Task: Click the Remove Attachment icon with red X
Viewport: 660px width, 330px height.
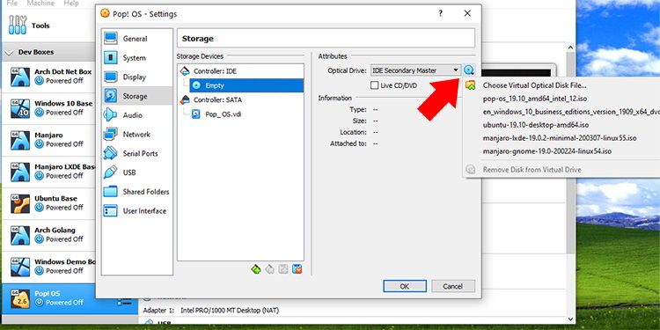Action: (297, 269)
